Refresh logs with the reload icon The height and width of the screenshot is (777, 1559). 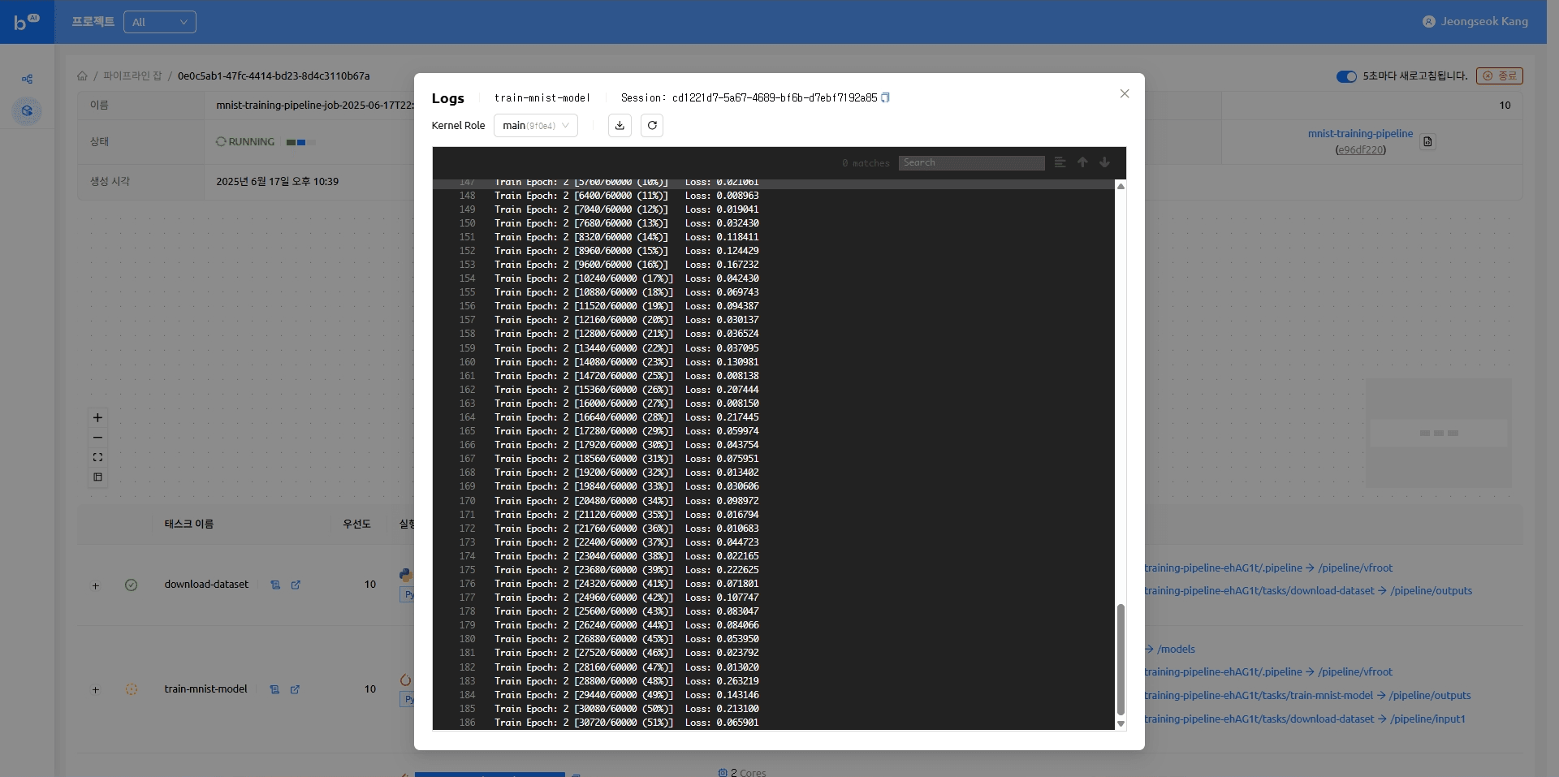[652, 125]
